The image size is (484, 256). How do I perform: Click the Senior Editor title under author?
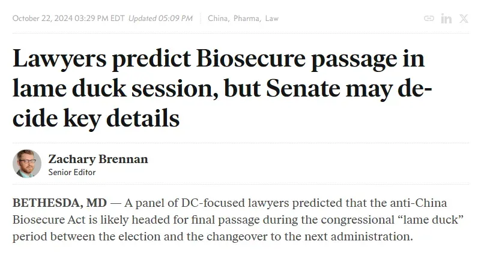[72, 173]
